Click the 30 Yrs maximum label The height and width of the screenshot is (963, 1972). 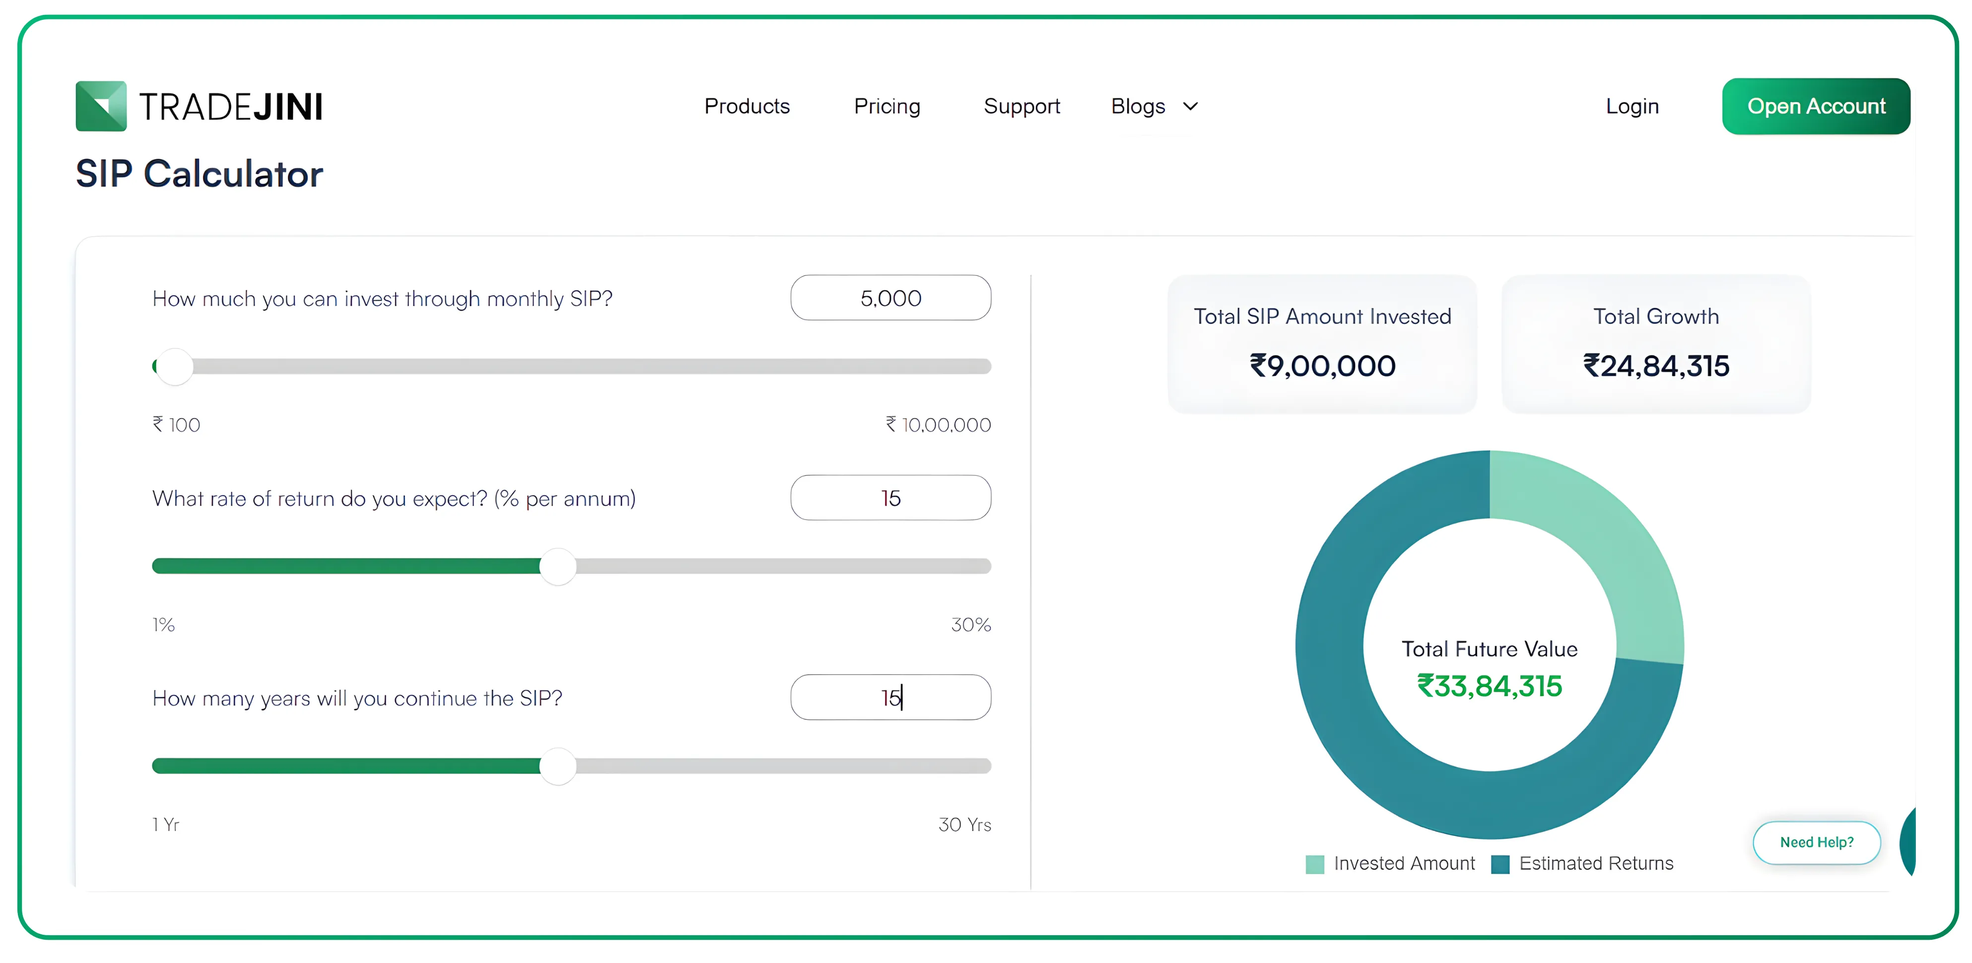pyautogui.click(x=964, y=825)
